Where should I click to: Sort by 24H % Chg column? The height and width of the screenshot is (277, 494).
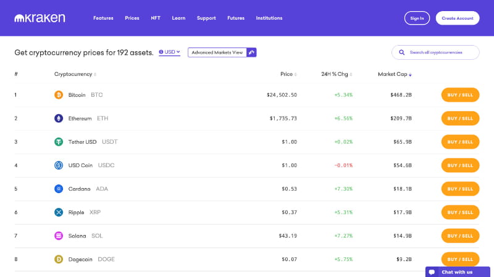[337, 74]
